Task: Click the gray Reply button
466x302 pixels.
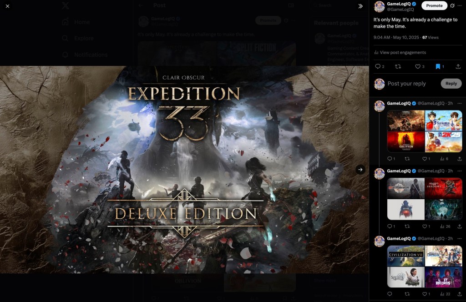Action: (451, 84)
